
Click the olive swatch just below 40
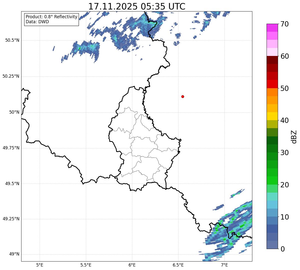[x=272, y=124]
